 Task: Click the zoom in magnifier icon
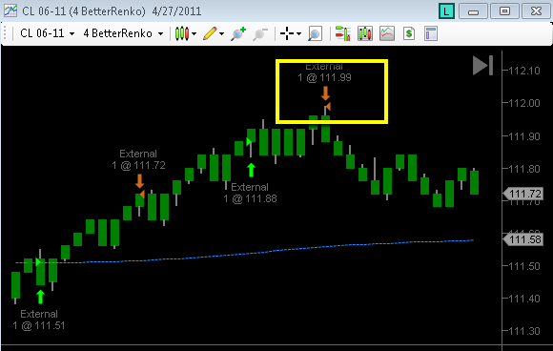(x=238, y=33)
